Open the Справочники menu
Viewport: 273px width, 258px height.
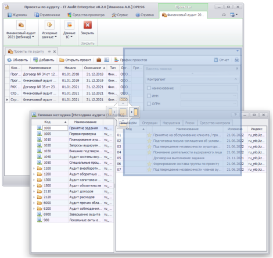pos(47,15)
